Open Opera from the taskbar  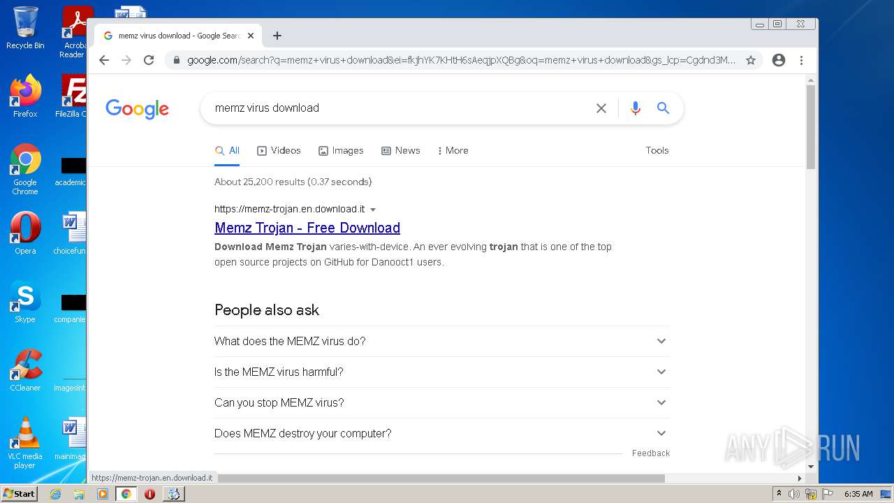[149, 494]
